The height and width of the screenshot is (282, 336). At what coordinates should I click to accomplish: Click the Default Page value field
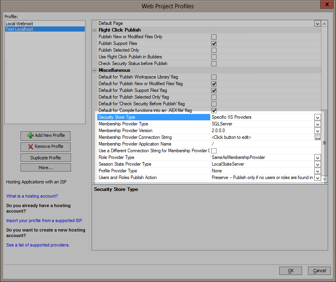click(262, 23)
